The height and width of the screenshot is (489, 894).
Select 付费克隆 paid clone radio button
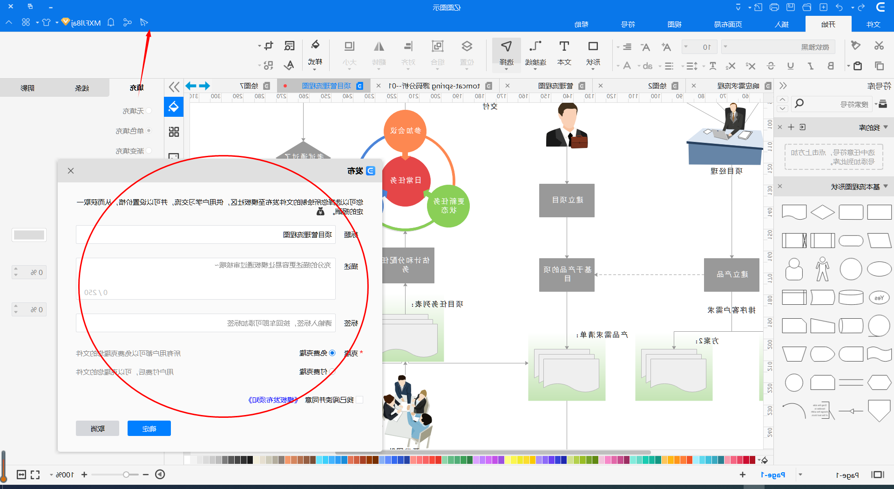click(x=332, y=372)
